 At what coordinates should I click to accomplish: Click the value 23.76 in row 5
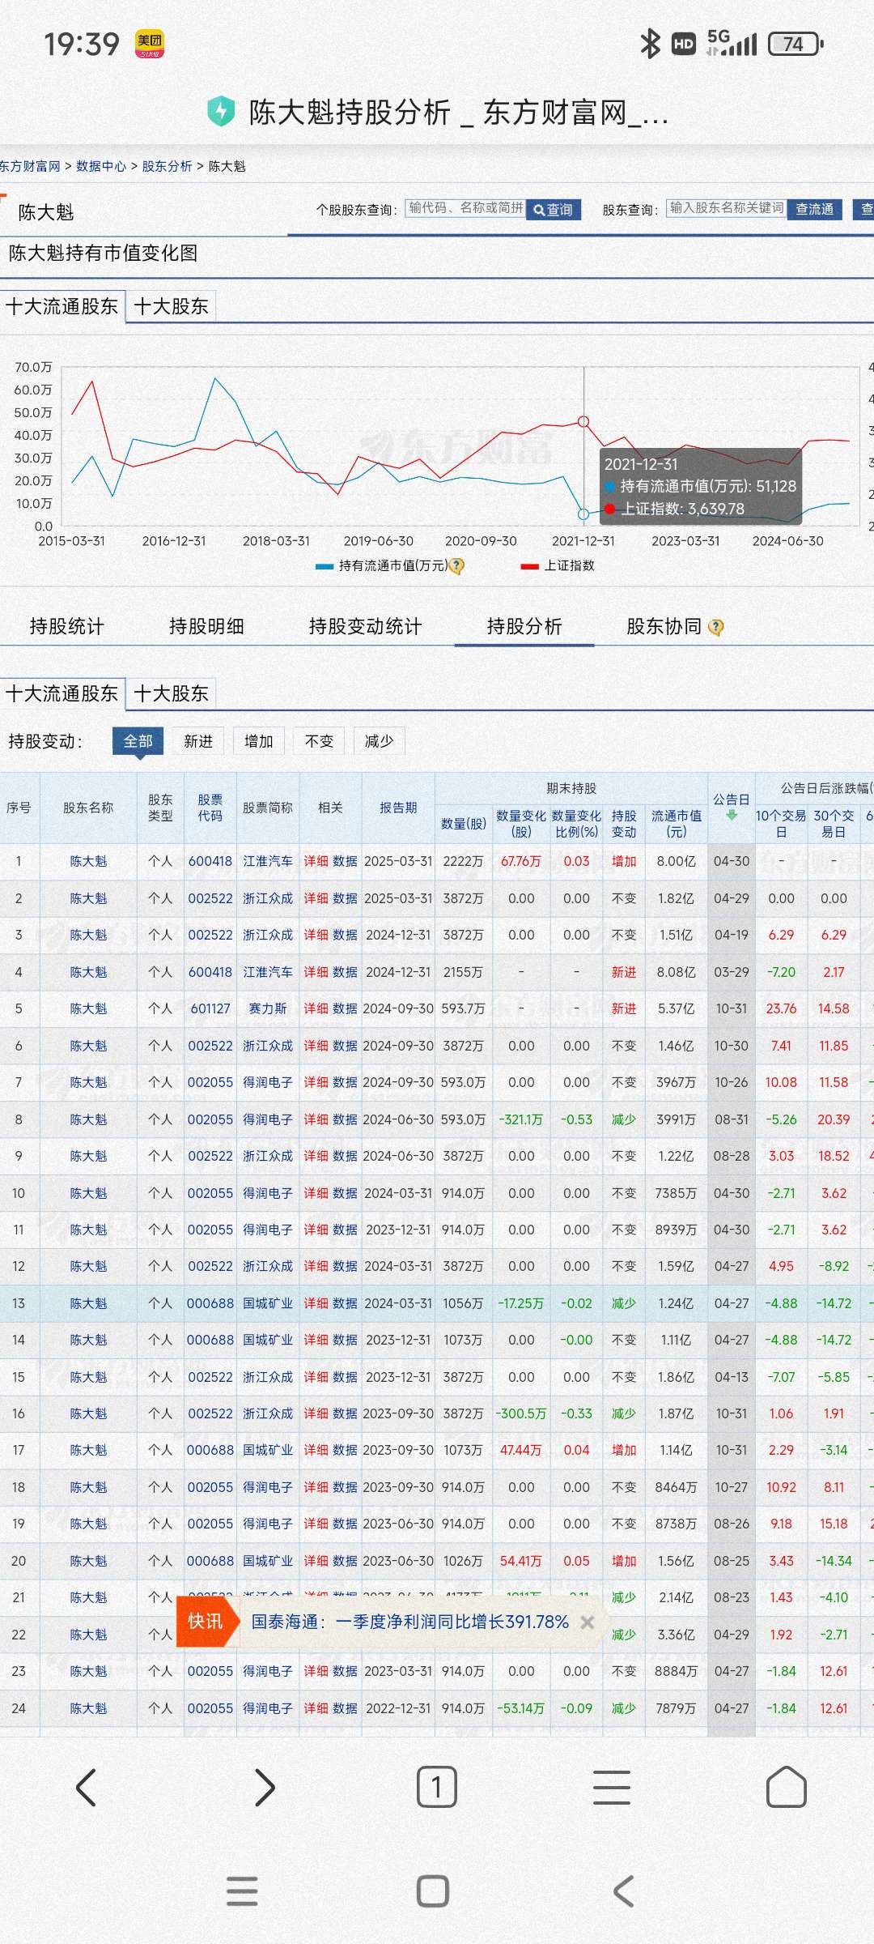tap(781, 1008)
